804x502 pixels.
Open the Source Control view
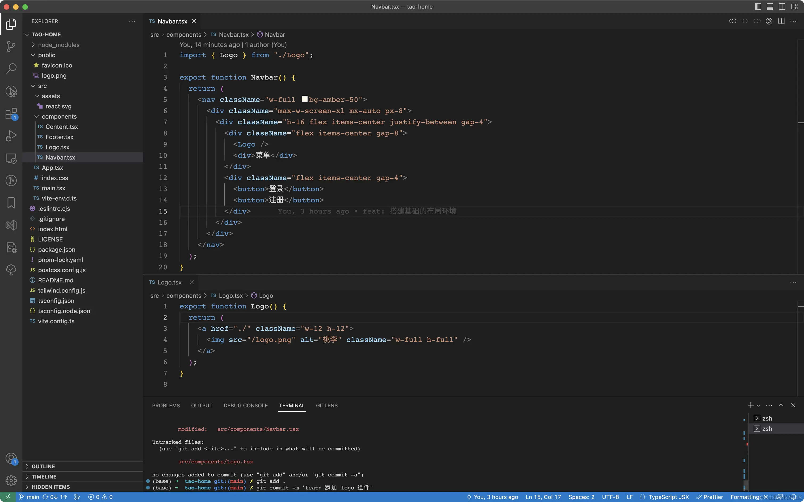11,46
